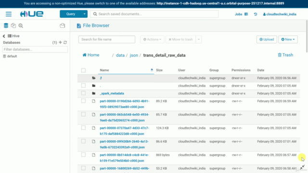
Task: Focus the Search saved documents field
Action: click(x=154, y=14)
